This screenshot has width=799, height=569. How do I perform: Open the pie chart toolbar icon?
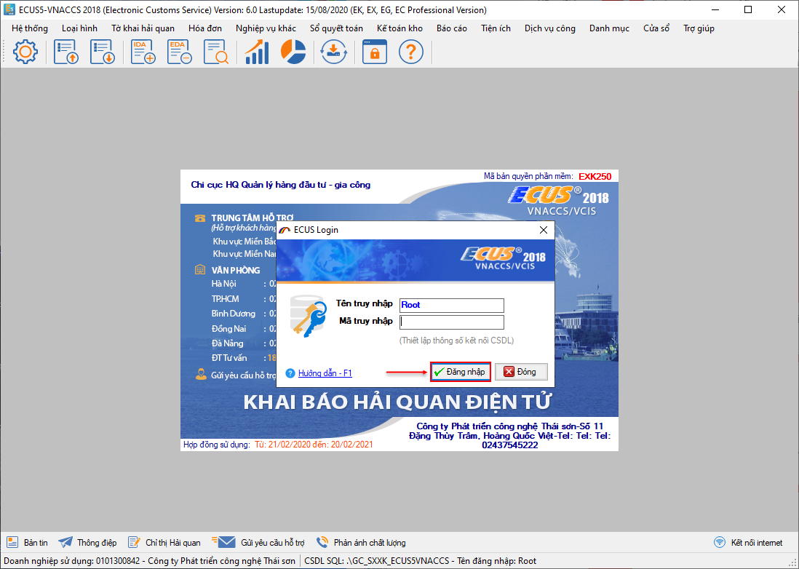[293, 52]
